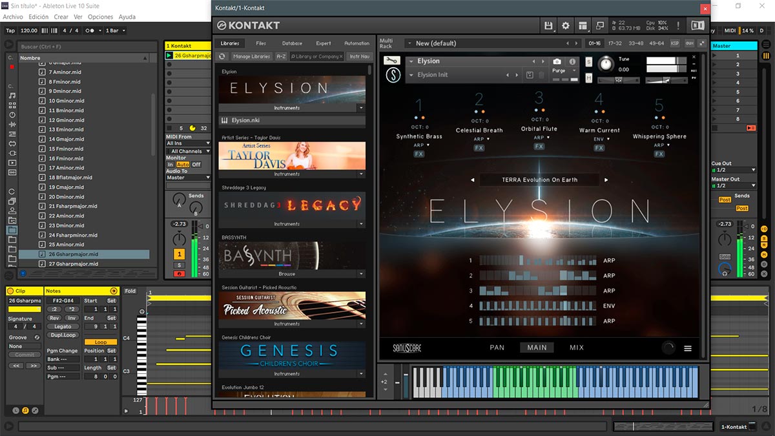The height and width of the screenshot is (436, 775).
Task: Toggle FX for Orbital Flute layer
Action: (x=539, y=147)
